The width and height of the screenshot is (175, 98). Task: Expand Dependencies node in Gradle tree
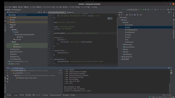(121, 57)
